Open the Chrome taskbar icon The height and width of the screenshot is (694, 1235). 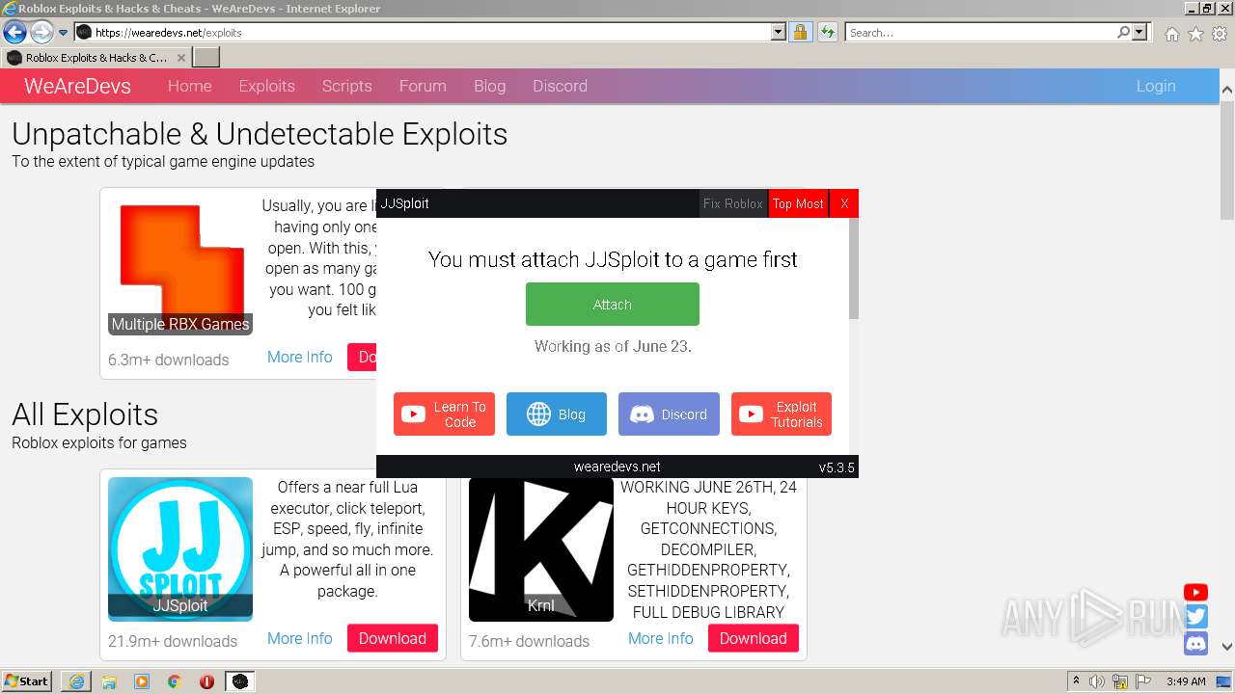[175, 681]
